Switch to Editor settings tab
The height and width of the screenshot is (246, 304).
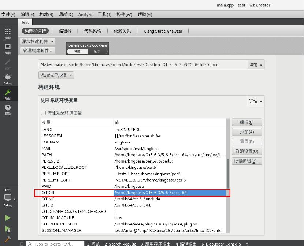click(65, 31)
